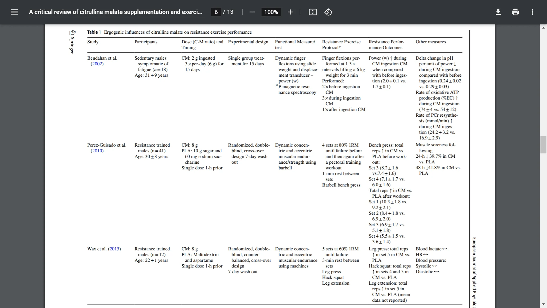The image size is (547, 308).
Task: Click the rotation/history icon in toolbar
Action: click(328, 12)
